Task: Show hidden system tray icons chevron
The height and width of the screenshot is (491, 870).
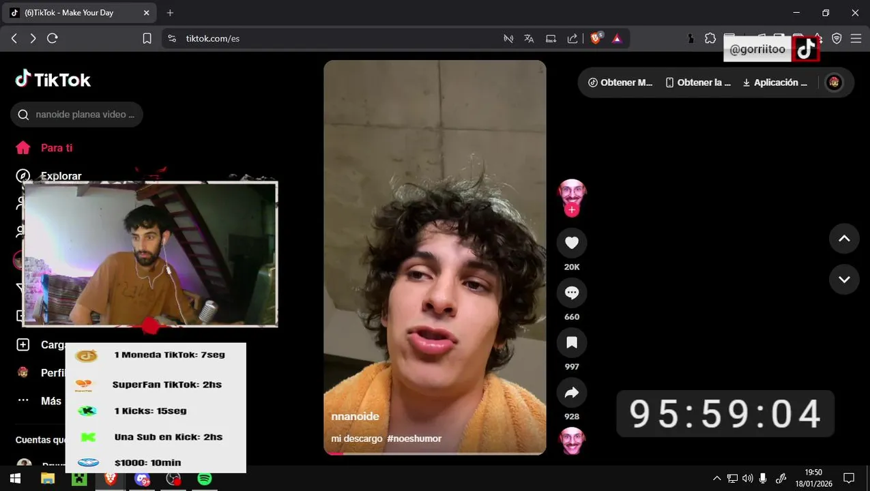Action: 716,479
